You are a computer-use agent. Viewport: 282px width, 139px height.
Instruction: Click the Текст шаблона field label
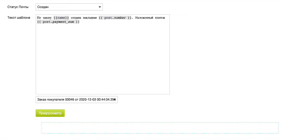(x=19, y=17)
